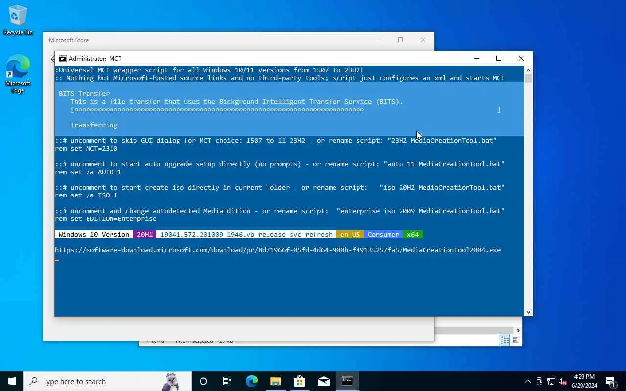This screenshot has width=626, height=391.
Task: Open the Microsoft Edge desktop shortcut
Action: [18, 73]
